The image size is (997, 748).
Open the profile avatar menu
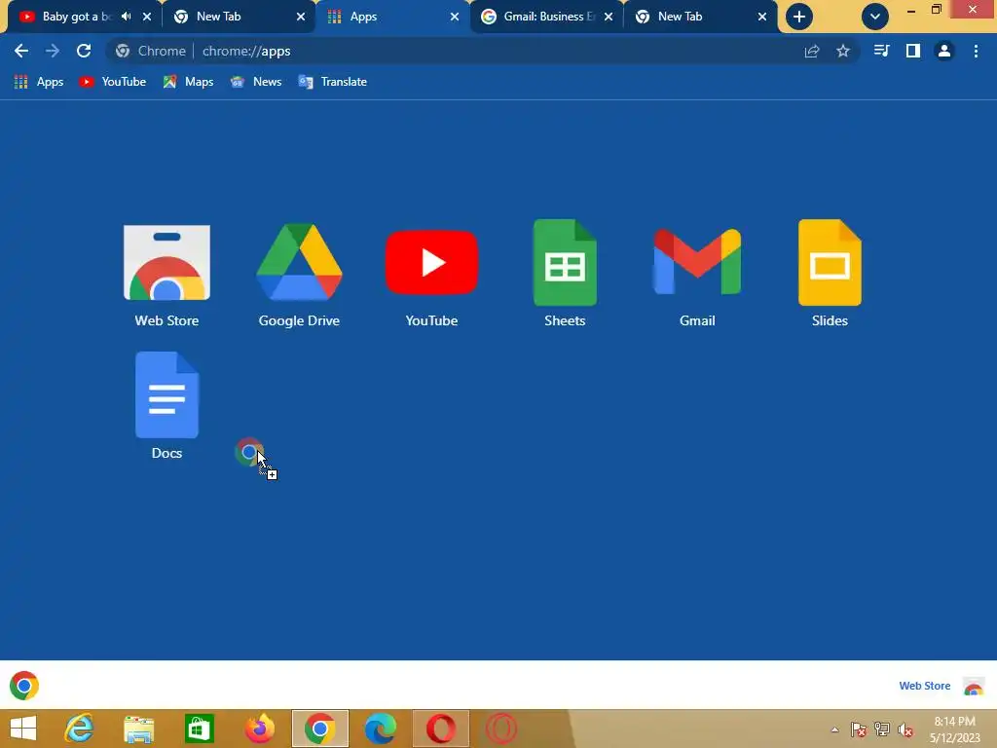point(944,51)
